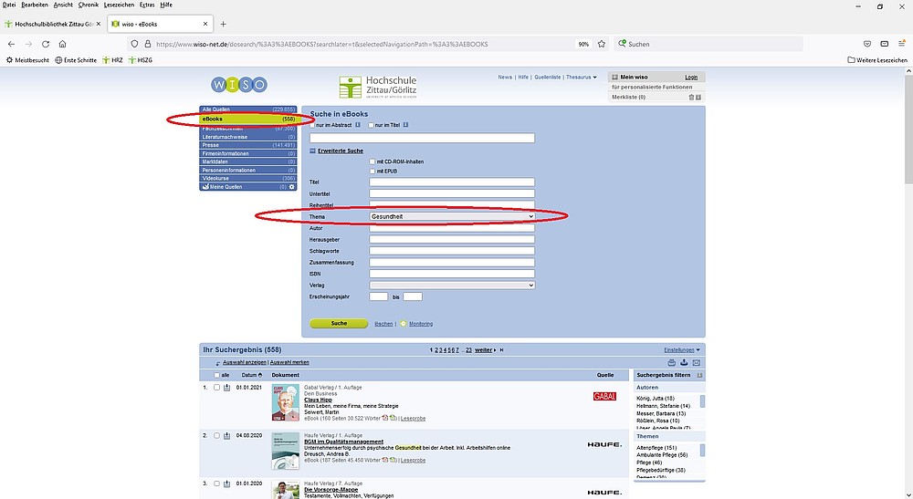Screen dimensions: 913x499
Task: Bookmark this page using the star icon
Action: point(602,44)
